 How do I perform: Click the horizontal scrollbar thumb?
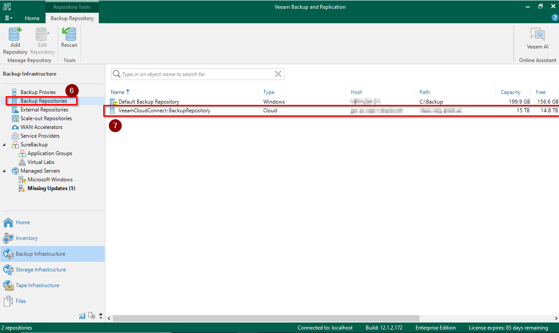(266, 318)
